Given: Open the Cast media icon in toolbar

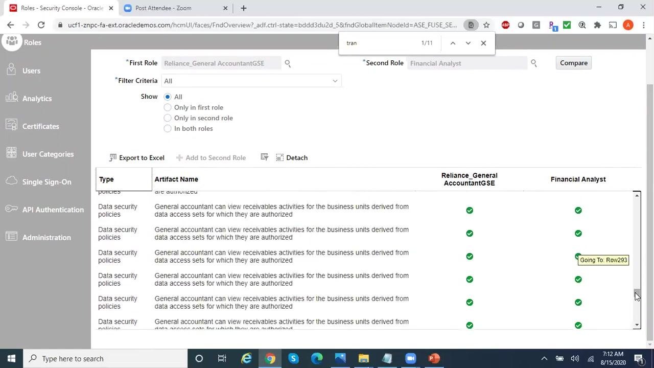Looking at the screenshot, I should (613, 25).
